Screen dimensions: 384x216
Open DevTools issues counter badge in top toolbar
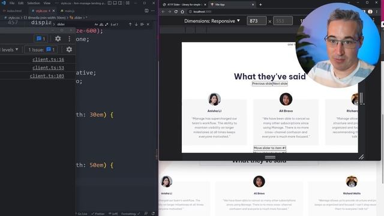click(41, 38)
